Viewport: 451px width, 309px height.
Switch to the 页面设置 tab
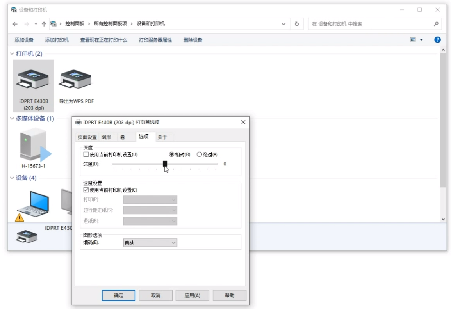click(x=87, y=137)
